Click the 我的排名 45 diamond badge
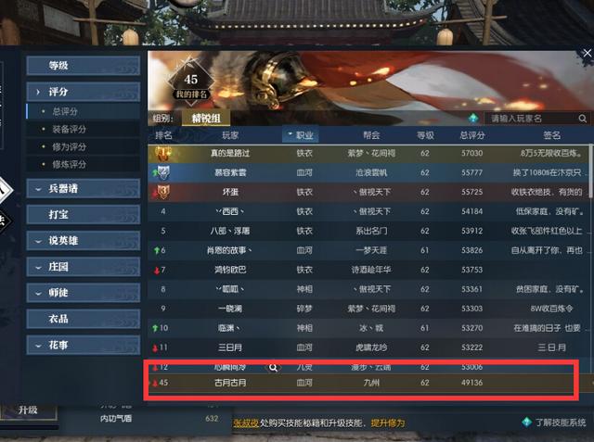Image resolution: width=594 pixels, height=442 pixels. click(x=191, y=82)
